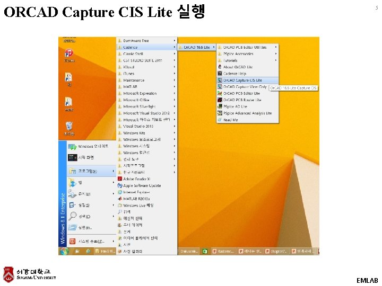Expand the MATLAB program folder
The image size is (382, 286).
click(x=147, y=86)
